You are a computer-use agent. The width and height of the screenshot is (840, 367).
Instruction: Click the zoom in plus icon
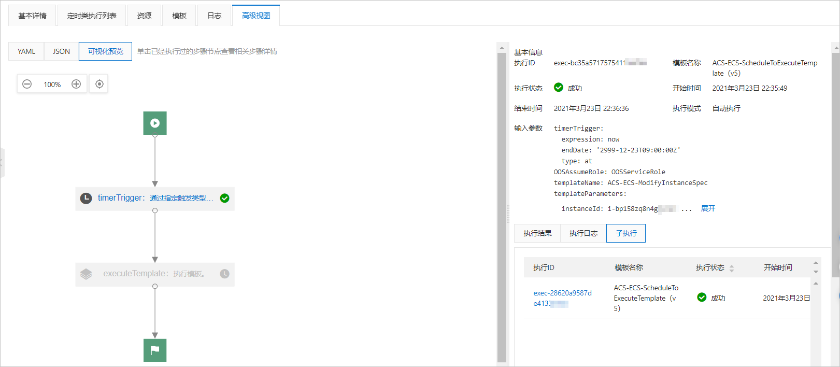click(76, 84)
